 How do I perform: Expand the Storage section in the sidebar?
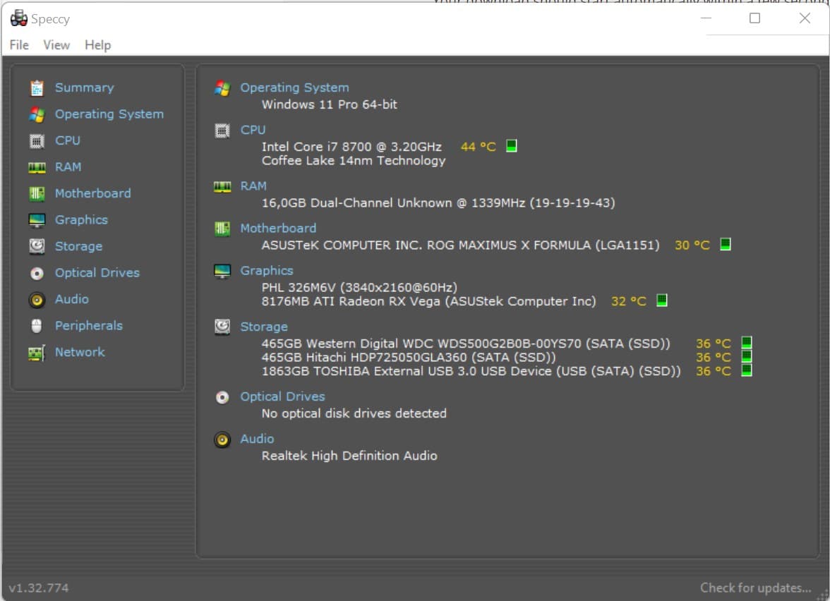click(36, 246)
